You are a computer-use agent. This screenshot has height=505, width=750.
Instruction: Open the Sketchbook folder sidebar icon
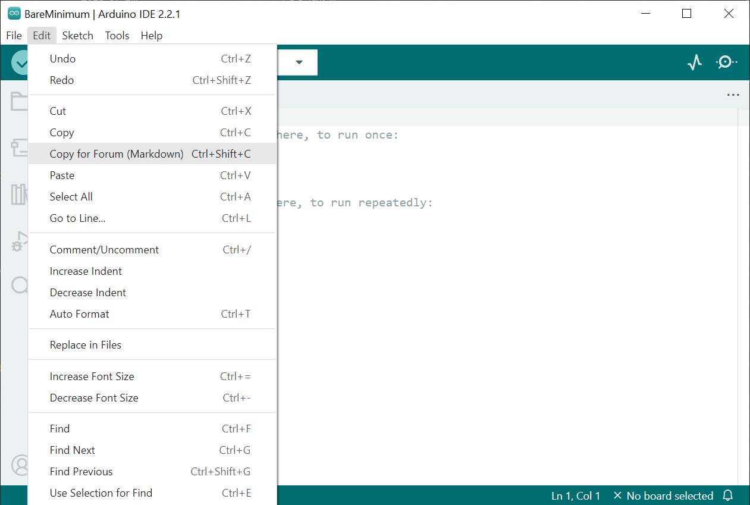pyautogui.click(x=20, y=102)
